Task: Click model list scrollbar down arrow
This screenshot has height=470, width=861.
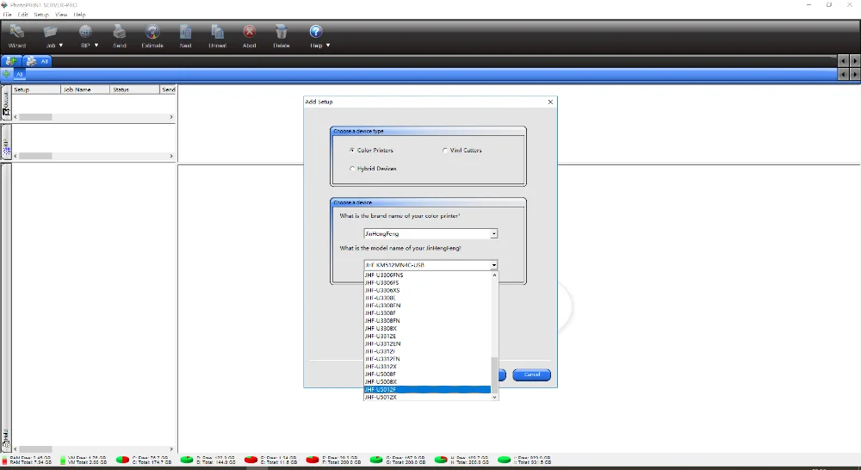Action: (x=495, y=397)
